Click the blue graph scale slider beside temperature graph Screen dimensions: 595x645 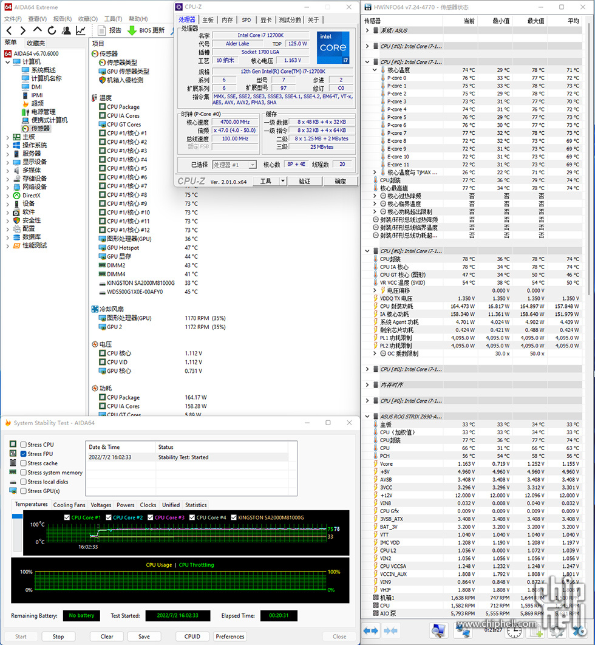click(17, 516)
